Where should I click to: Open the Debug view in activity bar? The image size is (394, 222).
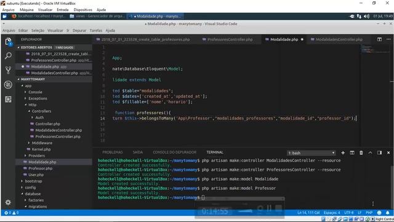(x=8, y=84)
